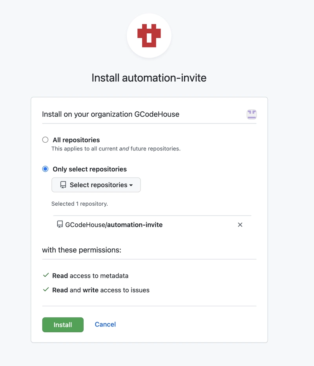Click the "All repositories" label text
Image resolution: width=314 pixels, height=366 pixels.
(76, 140)
